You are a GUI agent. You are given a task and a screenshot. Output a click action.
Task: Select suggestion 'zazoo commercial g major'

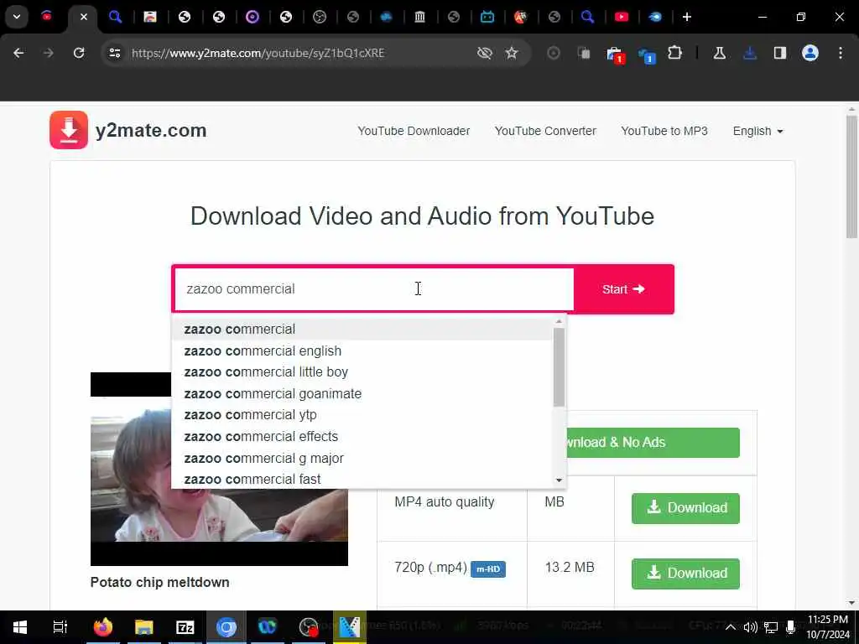point(362,459)
